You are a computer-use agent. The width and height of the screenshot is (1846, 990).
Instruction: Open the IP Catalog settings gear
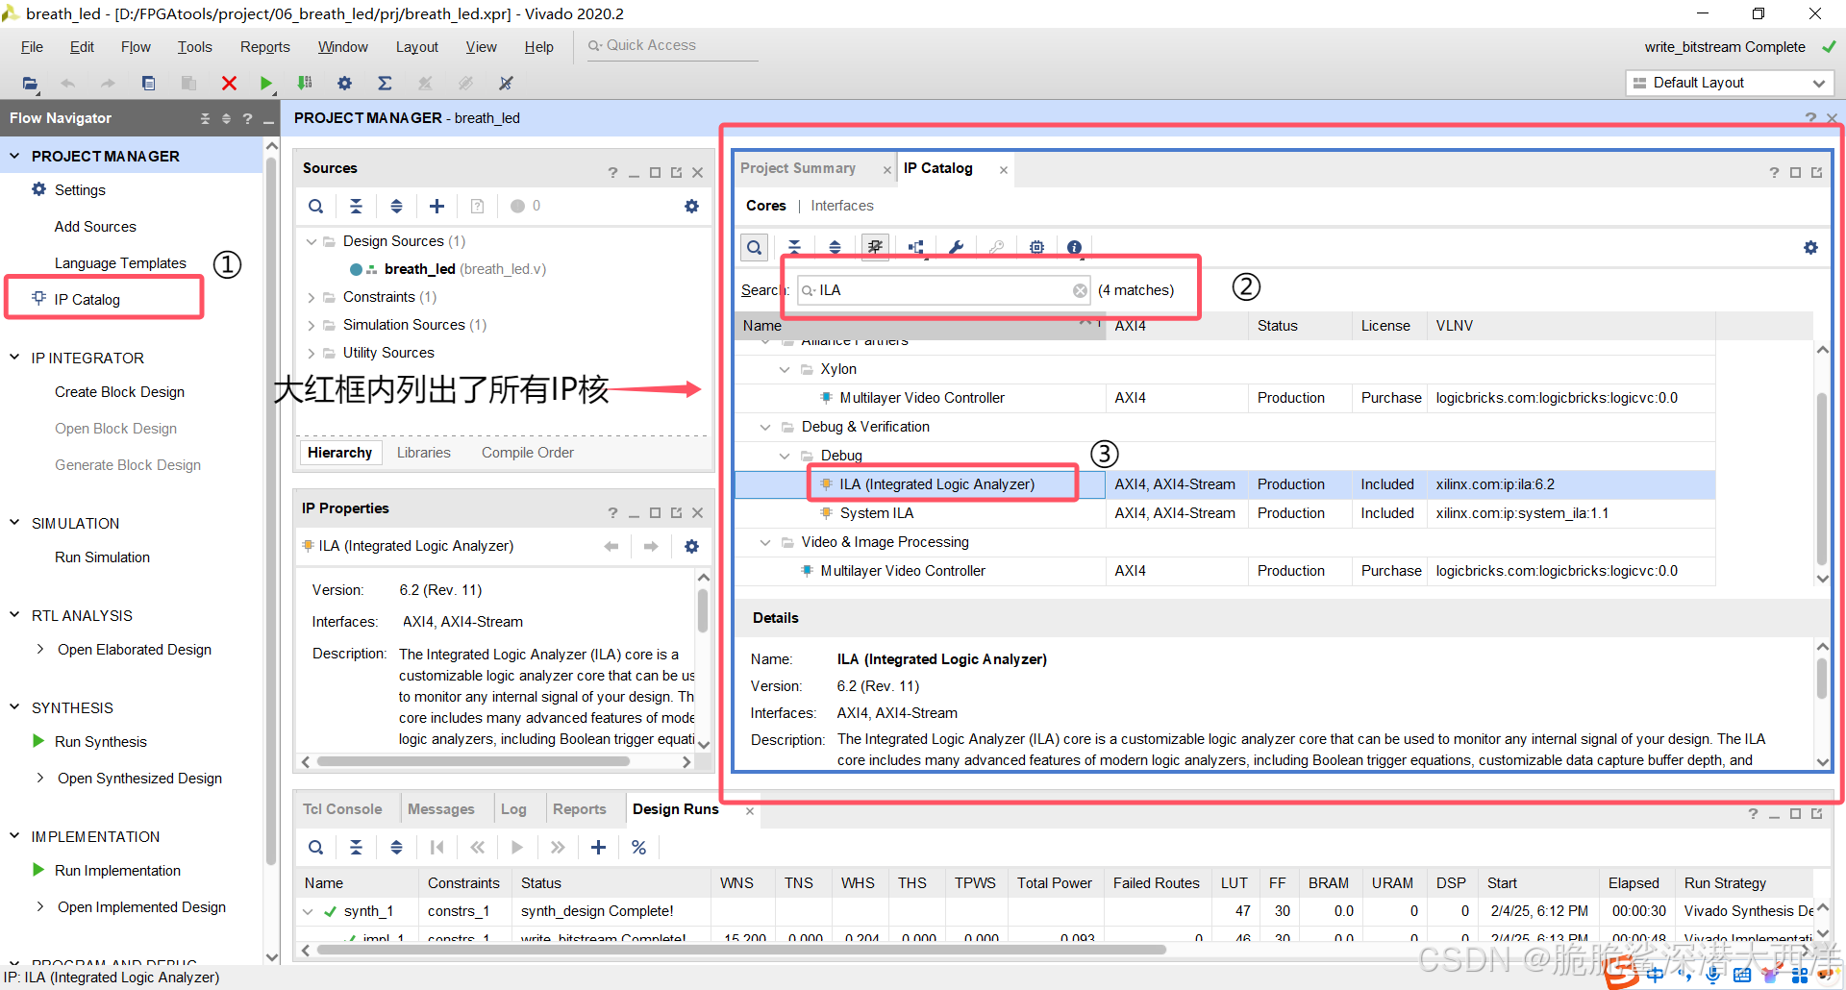(1810, 247)
